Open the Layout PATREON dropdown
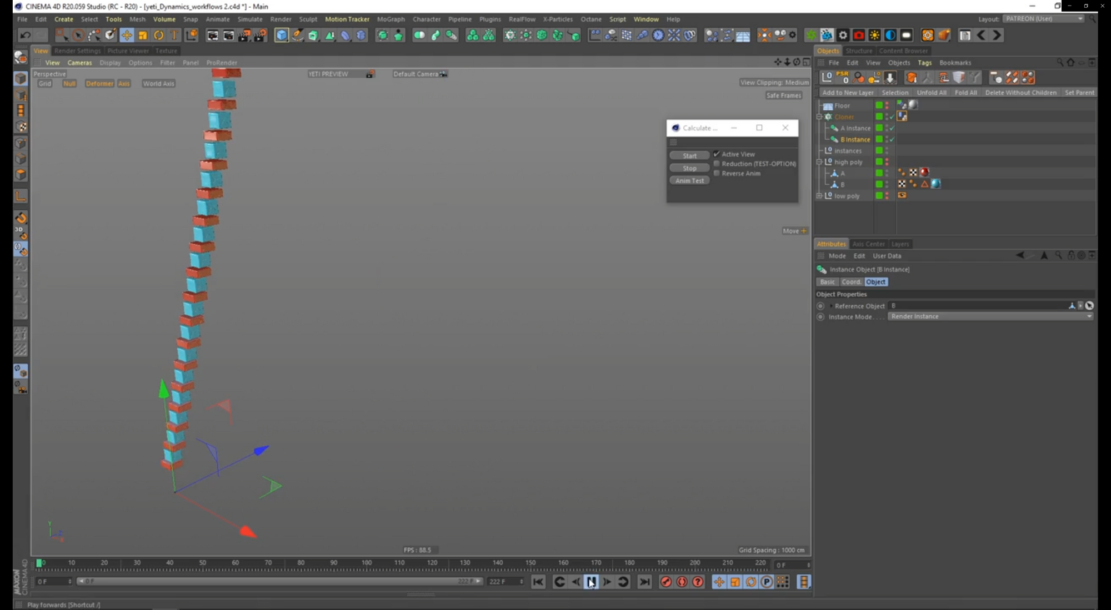This screenshot has width=1111, height=610. (1044, 19)
